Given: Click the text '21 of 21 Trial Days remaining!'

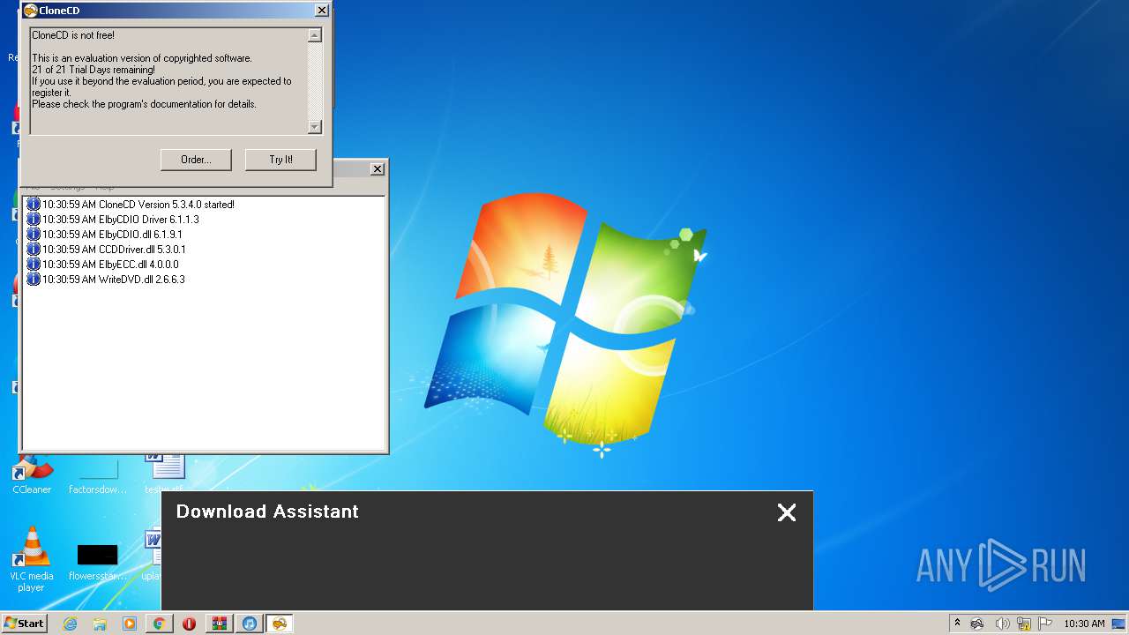Looking at the screenshot, I should 93,70.
